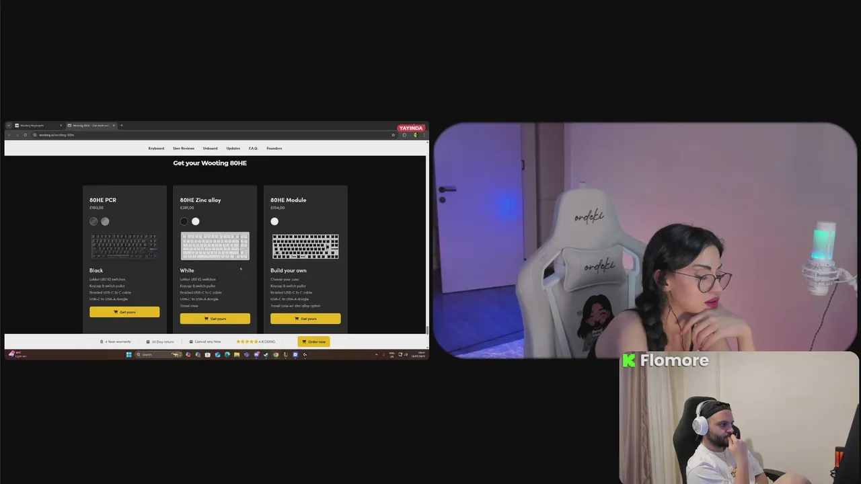The width and height of the screenshot is (861, 484).
Task: Click the 80HE PCR title
Action: (103, 200)
